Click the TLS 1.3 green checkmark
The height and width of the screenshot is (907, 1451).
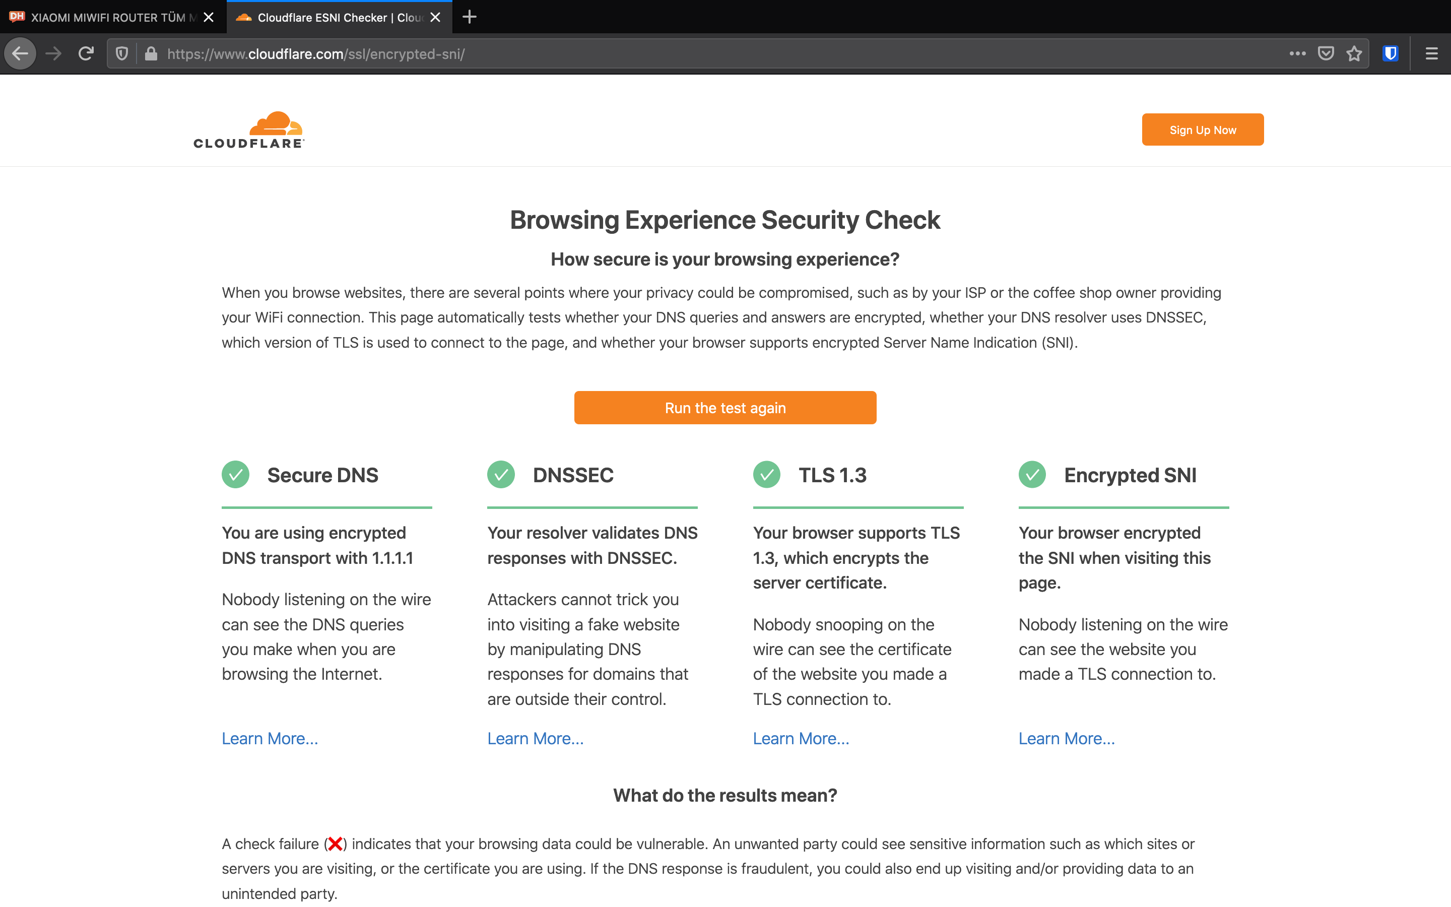[767, 475]
